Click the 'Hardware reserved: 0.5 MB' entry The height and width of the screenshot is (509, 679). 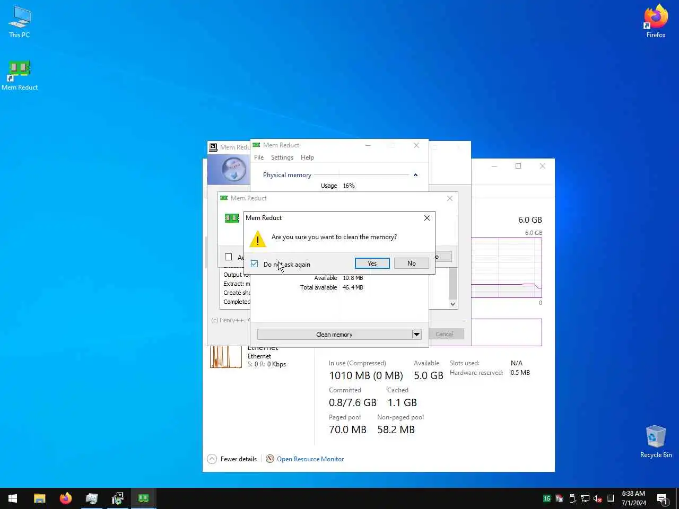point(490,373)
